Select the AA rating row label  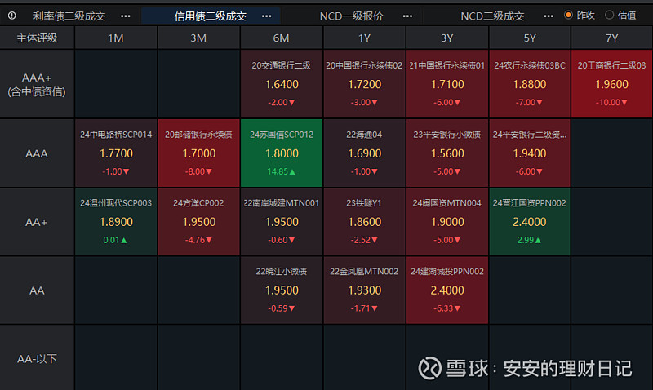[x=37, y=290]
